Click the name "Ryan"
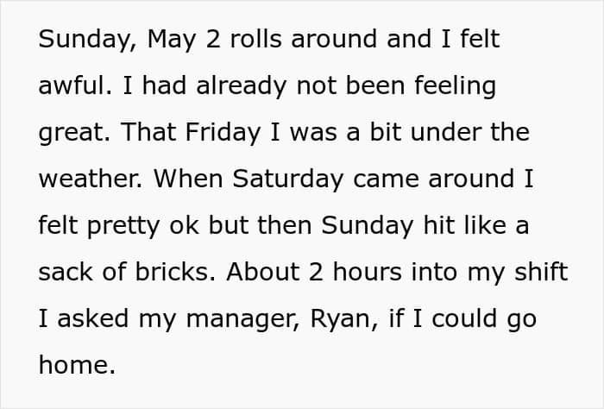The height and width of the screenshot is (409, 604). tap(341, 320)
